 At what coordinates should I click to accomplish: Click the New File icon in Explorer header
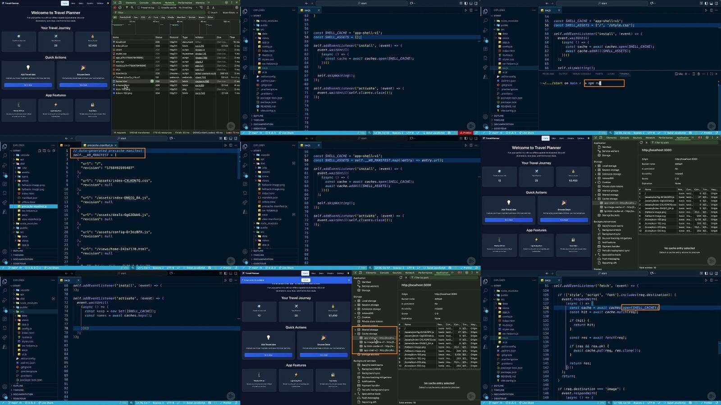(x=40, y=150)
